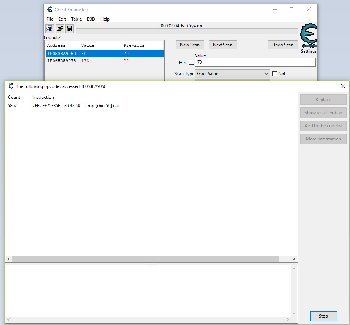Image resolution: width=350 pixels, height=325 pixels.
Task: Click Add to the codelist button
Action: point(323,126)
